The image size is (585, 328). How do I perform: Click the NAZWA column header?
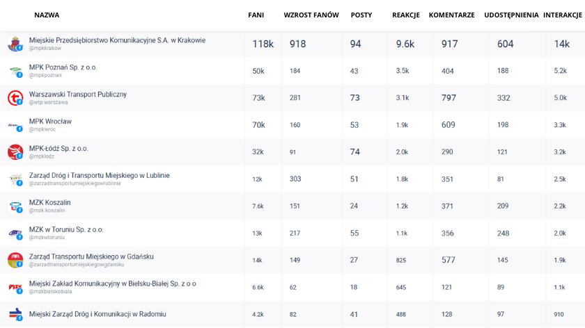click(47, 15)
